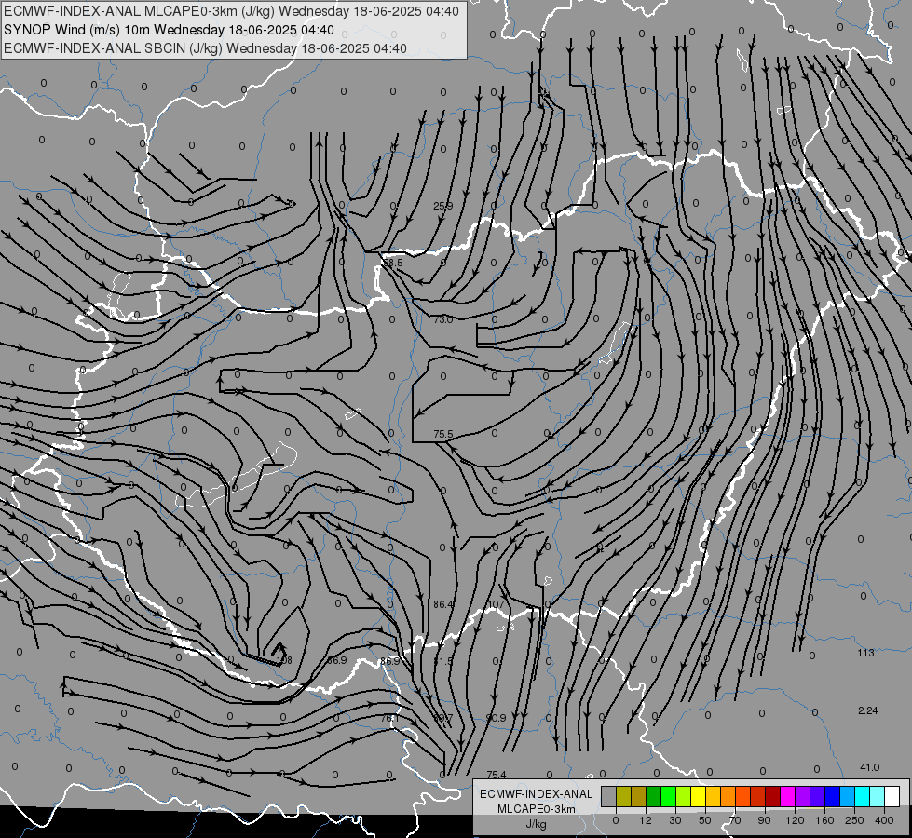
Task: Click the legend scale value 50
Action: point(705,820)
